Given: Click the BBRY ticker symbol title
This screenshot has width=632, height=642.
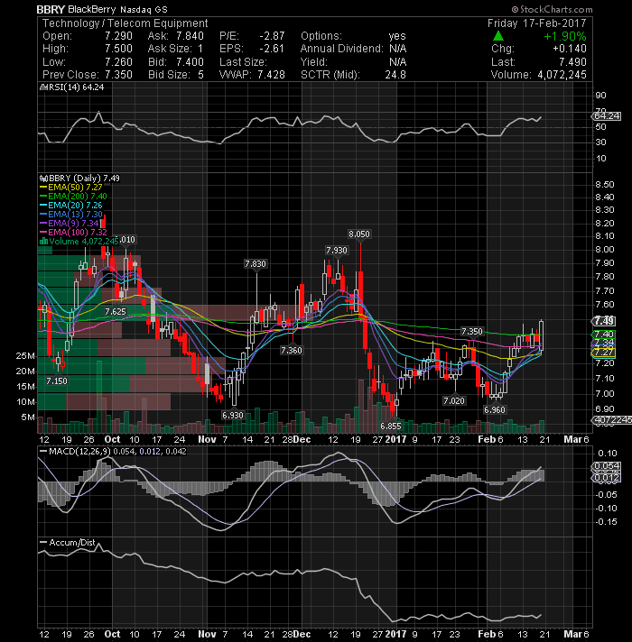Looking at the screenshot, I should pyautogui.click(x=51, y=9).
